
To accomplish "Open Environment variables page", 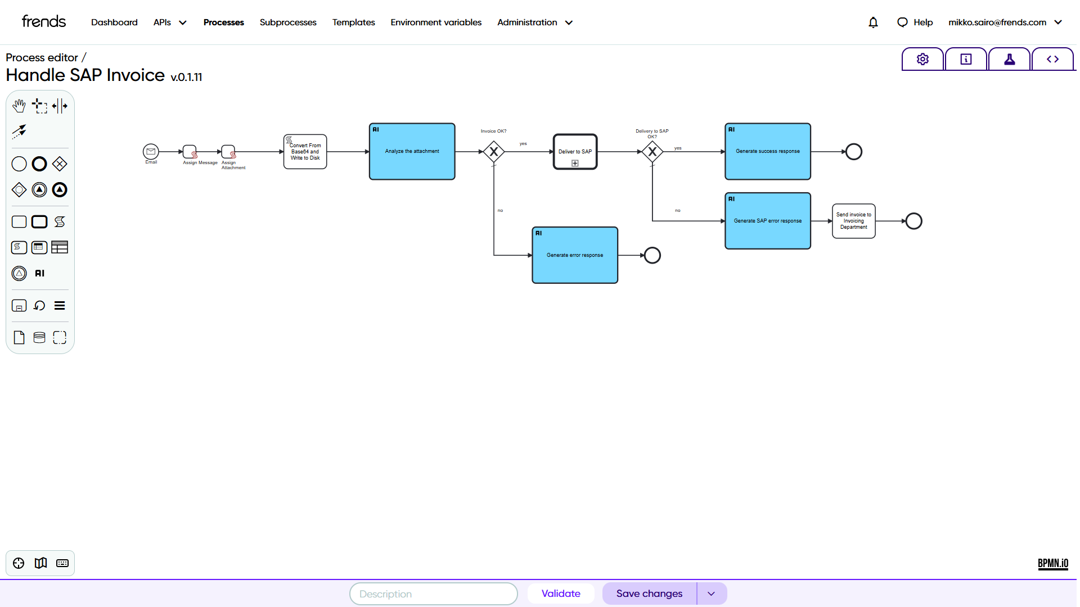I will pos(436,22).
